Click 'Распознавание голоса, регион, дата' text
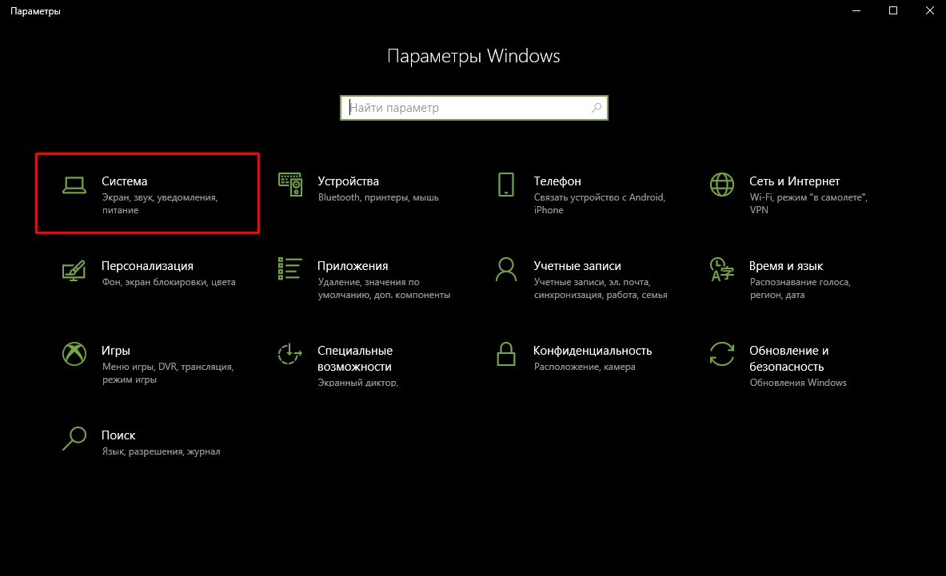The image size is (946, 576). click(x=800, y=288)
